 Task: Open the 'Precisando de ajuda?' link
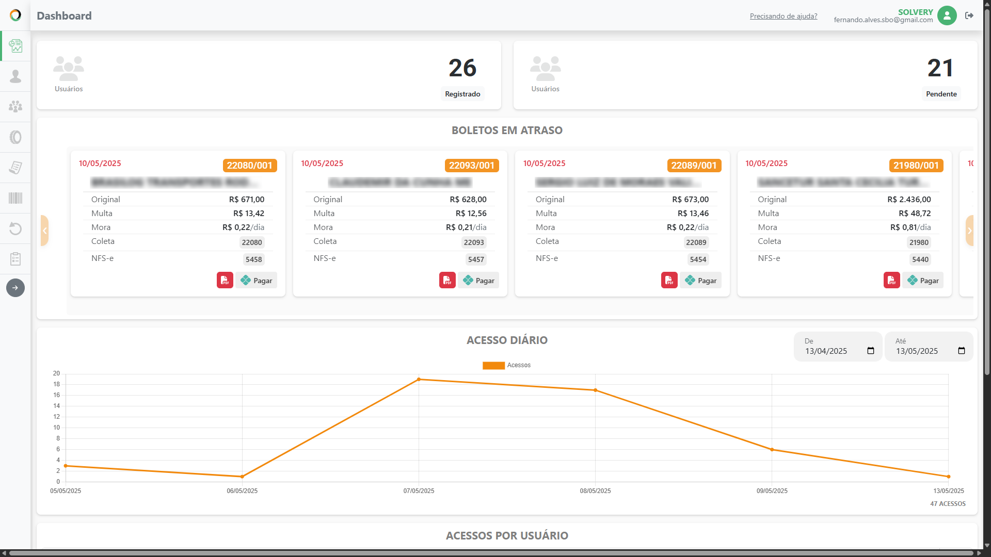784,16
